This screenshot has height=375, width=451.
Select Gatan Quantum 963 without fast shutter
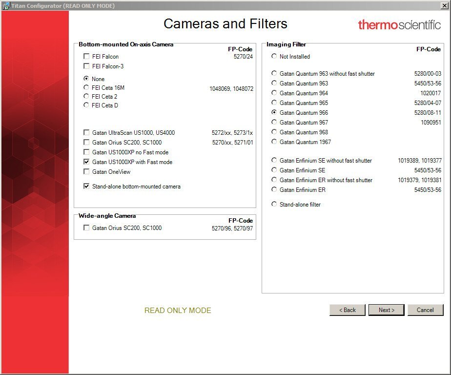(274, 73)
